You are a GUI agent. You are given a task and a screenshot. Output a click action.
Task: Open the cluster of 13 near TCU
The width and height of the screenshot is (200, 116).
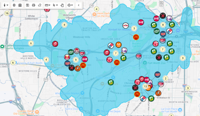tap(145, 87)
